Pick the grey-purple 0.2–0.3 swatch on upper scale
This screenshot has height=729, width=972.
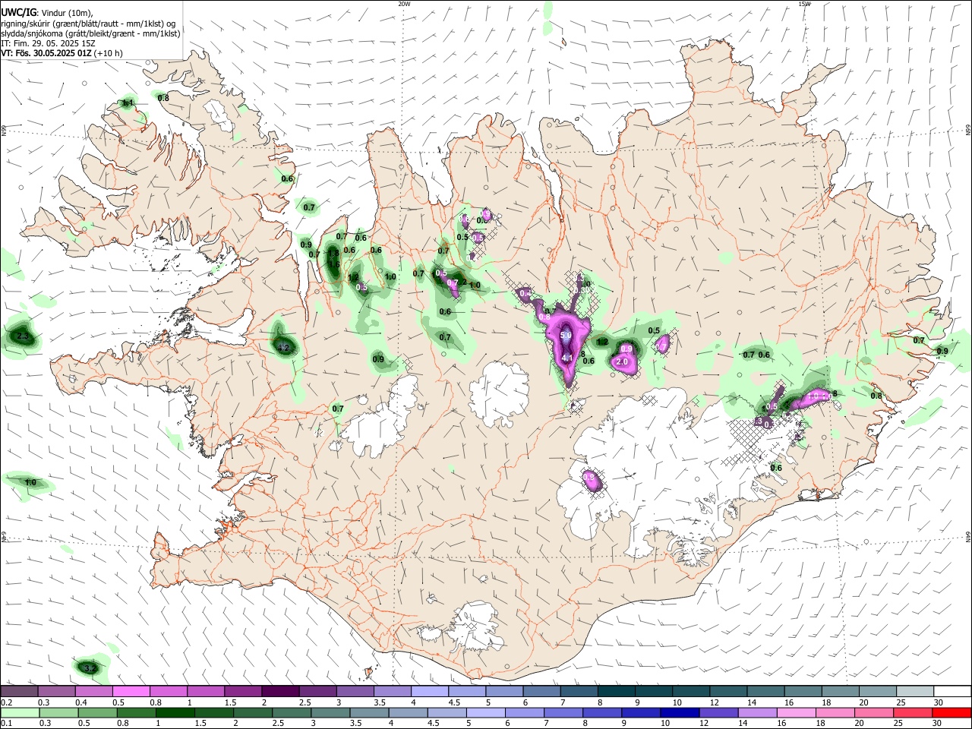pyautogui.click(x=19, y=691)
